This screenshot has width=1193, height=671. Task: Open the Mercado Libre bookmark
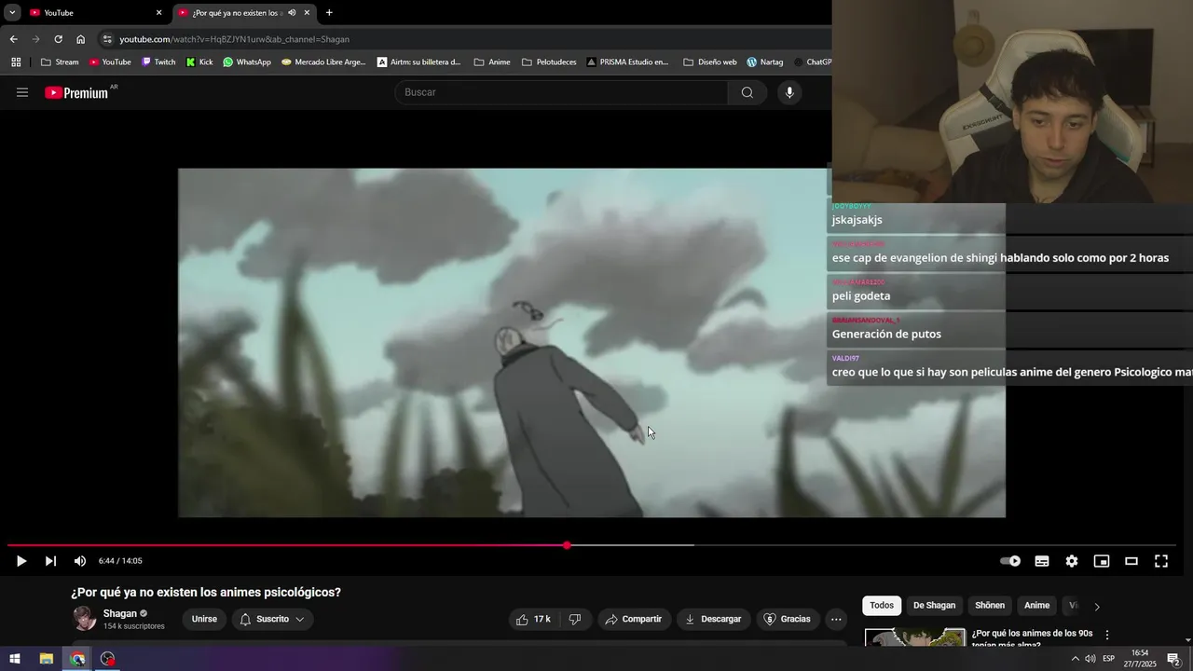[323, 62]
